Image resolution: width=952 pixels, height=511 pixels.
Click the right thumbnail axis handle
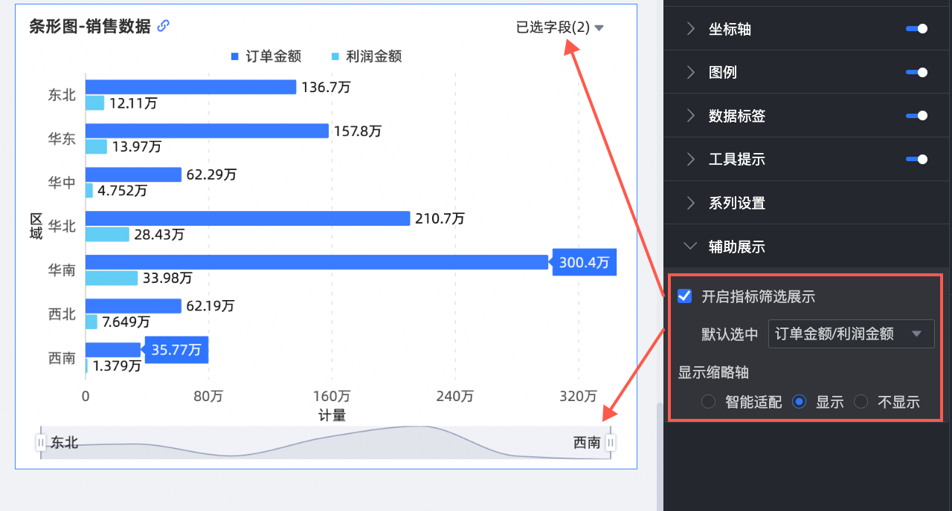(x=611, y=443)
